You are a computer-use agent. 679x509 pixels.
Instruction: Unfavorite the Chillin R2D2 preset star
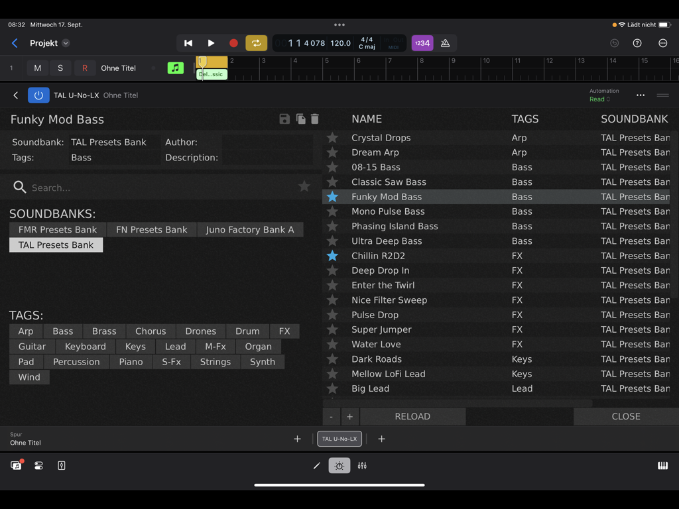coord(332,255)
